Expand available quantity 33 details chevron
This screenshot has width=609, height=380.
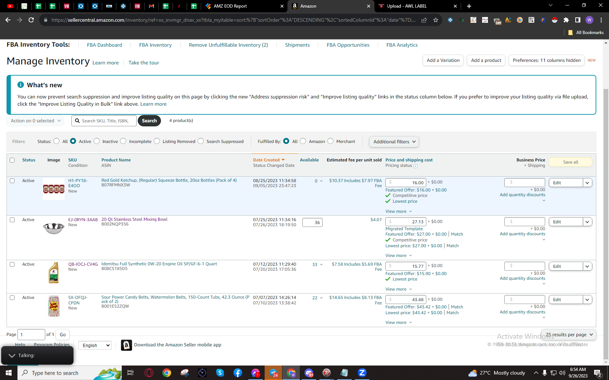pos(321,265)
